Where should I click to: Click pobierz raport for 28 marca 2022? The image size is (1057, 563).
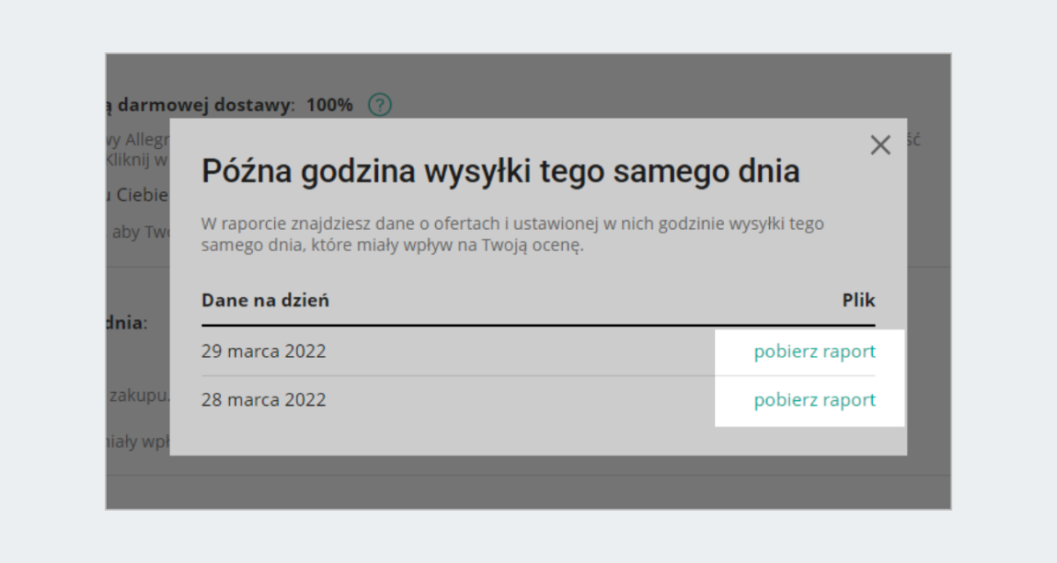pos(814,399)
